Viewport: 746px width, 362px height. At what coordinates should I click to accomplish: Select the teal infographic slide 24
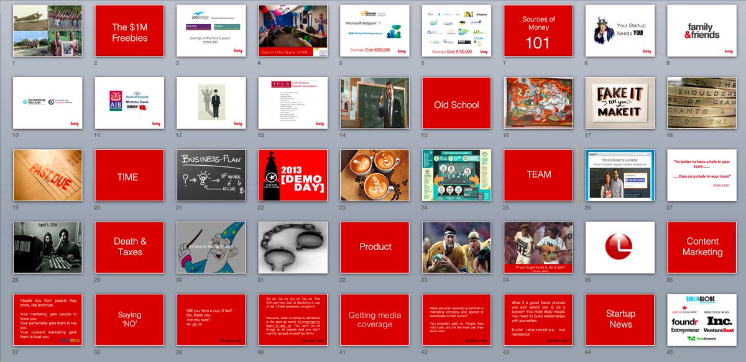[x=456, y=175]
